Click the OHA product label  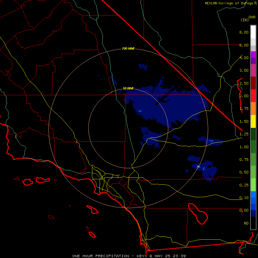pyautogui.click(x=252, y=17)
